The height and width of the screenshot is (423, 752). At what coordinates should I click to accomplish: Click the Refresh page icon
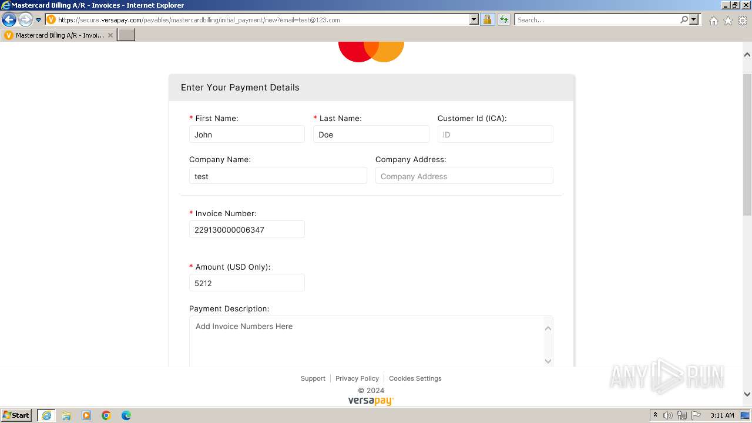click(504, 20)
